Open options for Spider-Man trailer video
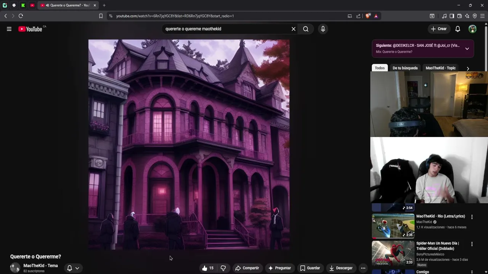The image size is (488, 274). point(472,244)
